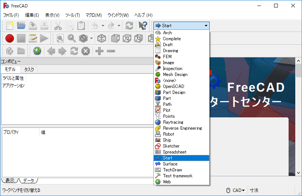Choose the Spreadsheet workbench
The image size is (302, 196).
point(181,152)
